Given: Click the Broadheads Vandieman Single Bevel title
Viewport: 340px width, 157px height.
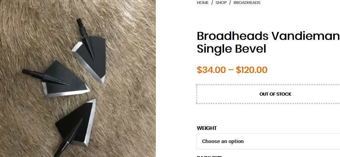Looking at the screenshot, I should pos(268,42).
